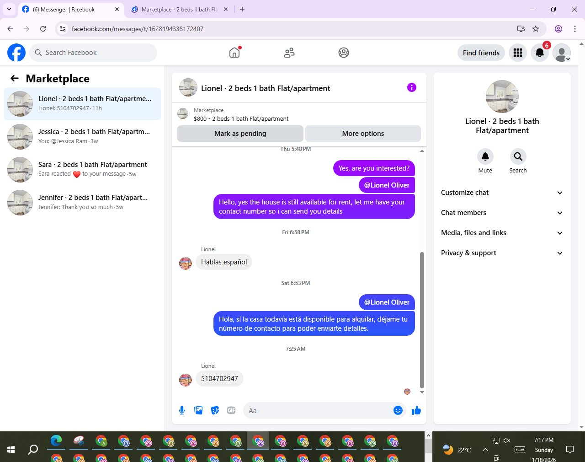Open Microsoft Edge from taskbar
This screenshot has width=585, height=462.
coord(56,441)
